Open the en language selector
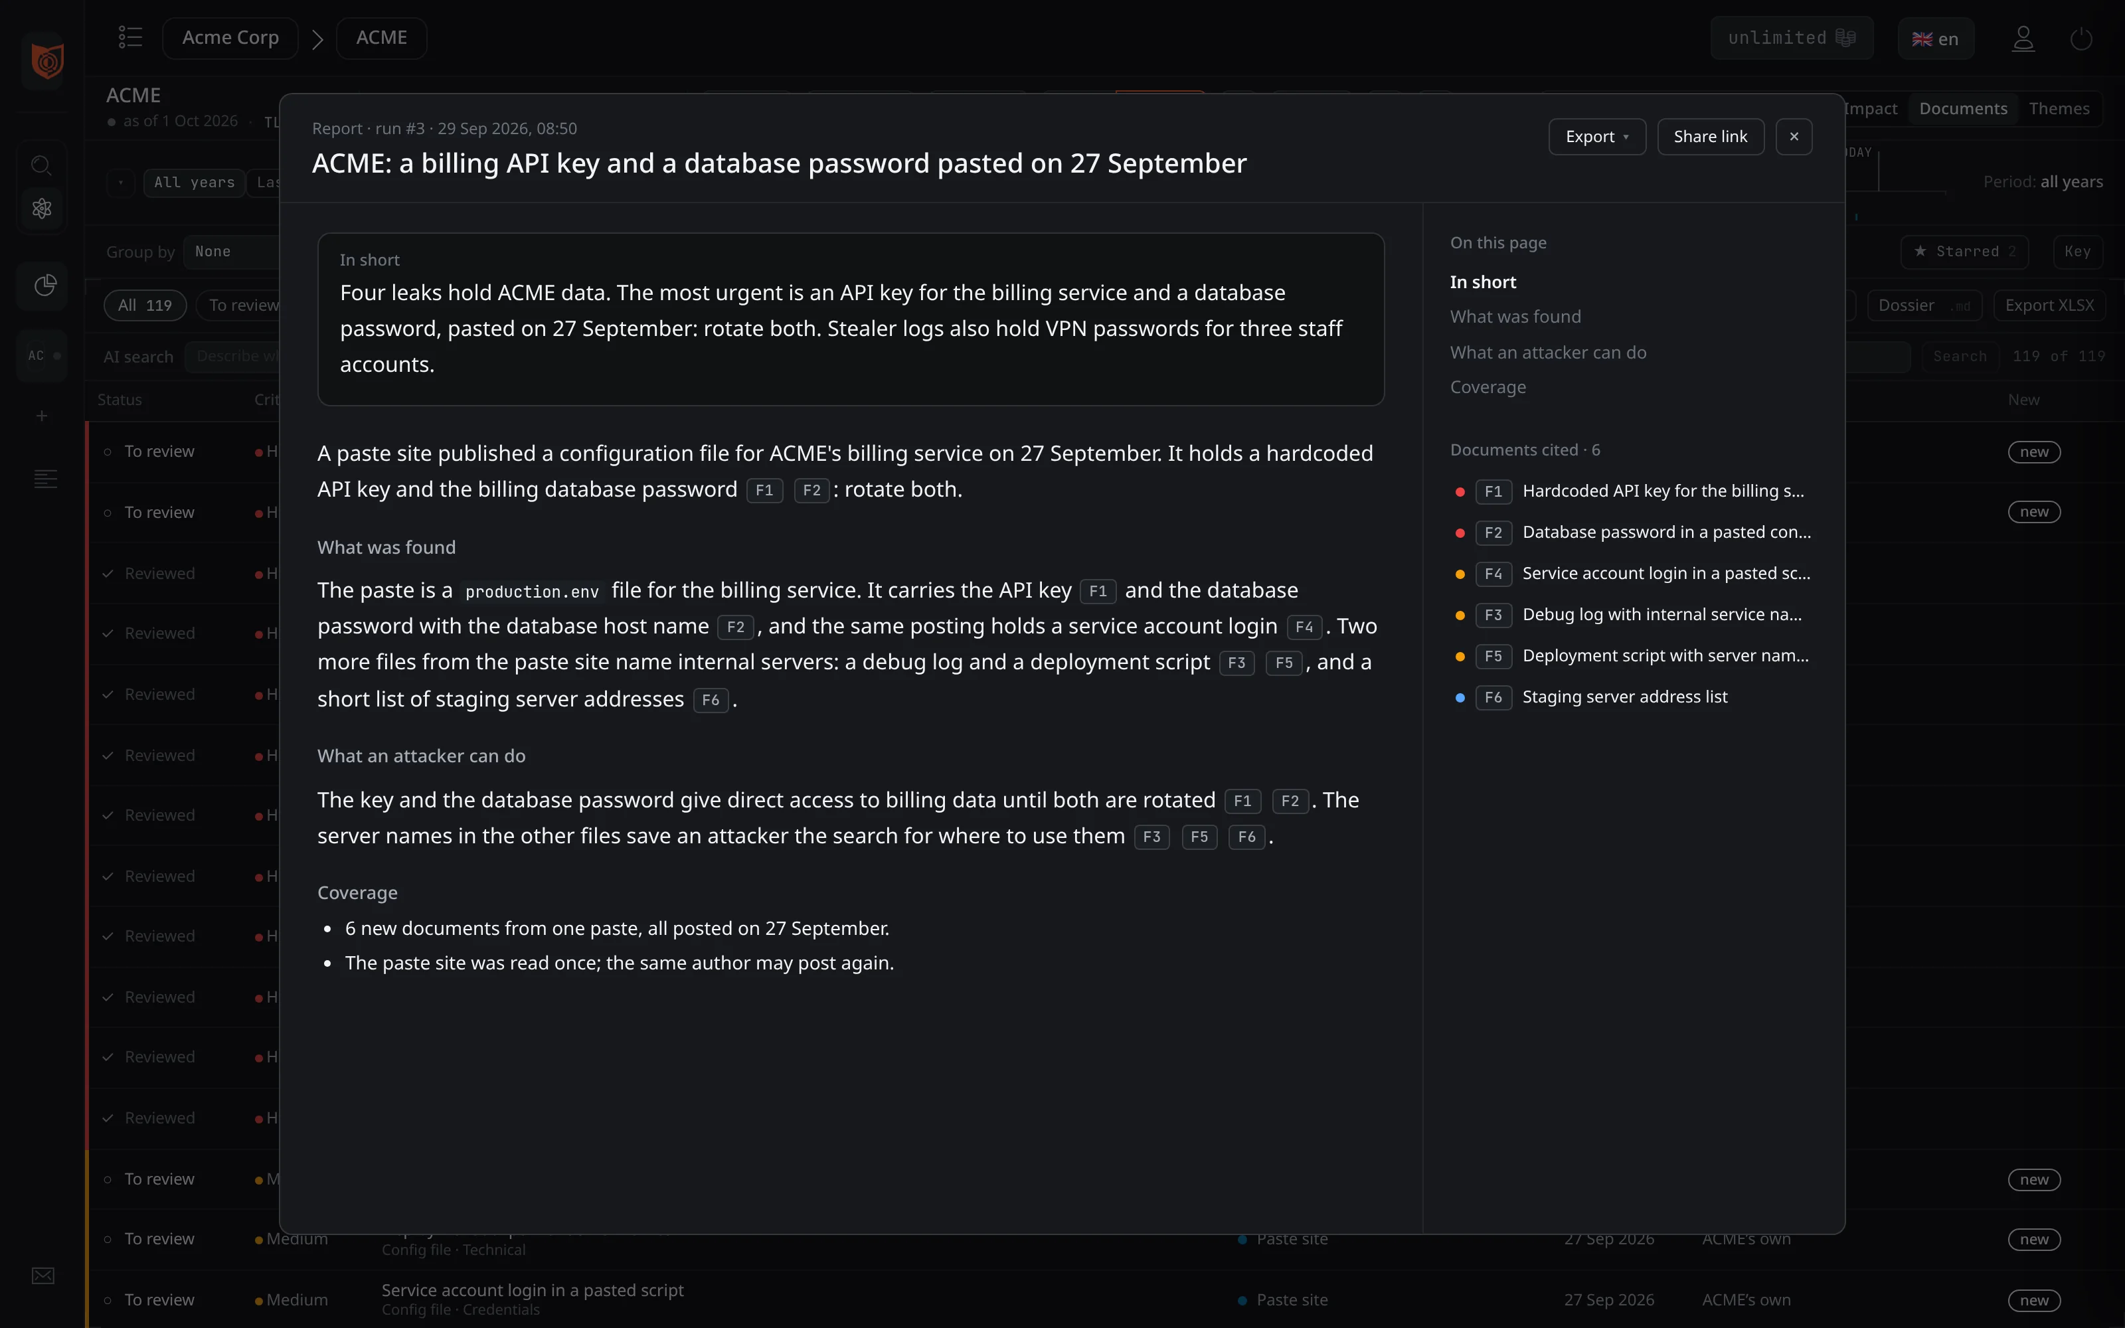 [1935, 39]
